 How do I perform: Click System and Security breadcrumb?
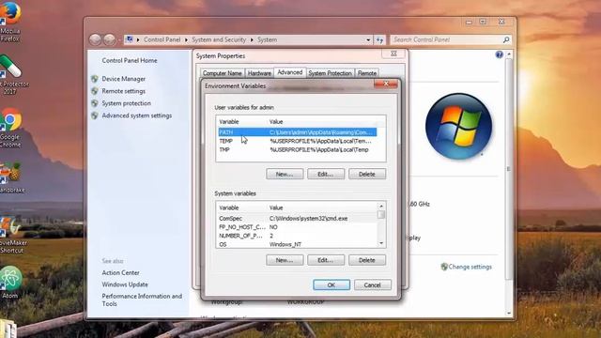(219, 39)
